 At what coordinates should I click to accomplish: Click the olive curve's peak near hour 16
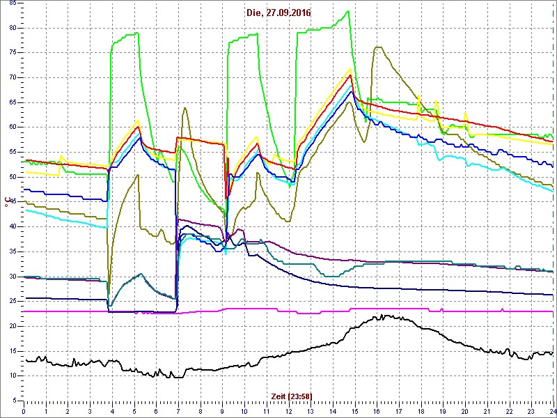pyautogui.click(x=377, y=47)
